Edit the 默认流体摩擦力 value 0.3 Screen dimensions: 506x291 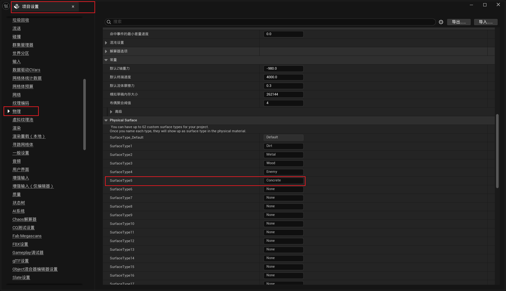click(283, 86)
